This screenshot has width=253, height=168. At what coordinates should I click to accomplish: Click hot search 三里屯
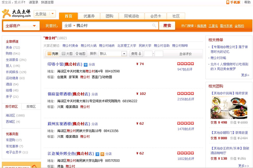(x=213, y=26)
